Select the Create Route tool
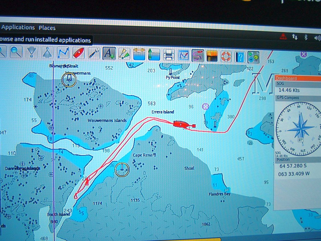This screenshot has width=321, height=241. 63,53
